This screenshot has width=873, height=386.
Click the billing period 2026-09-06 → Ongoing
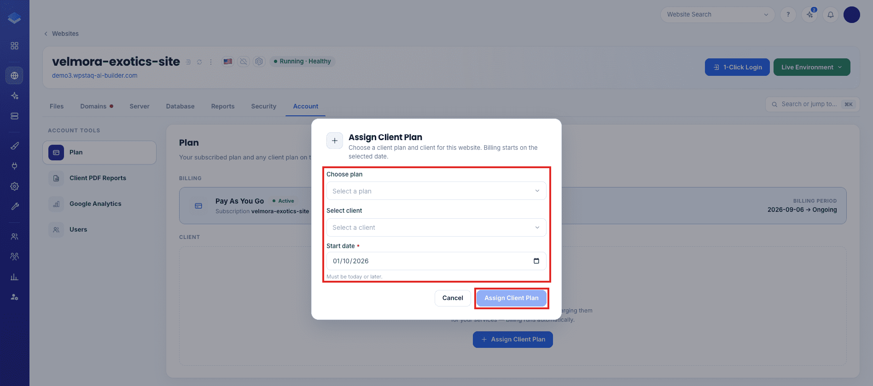point(802,210)
